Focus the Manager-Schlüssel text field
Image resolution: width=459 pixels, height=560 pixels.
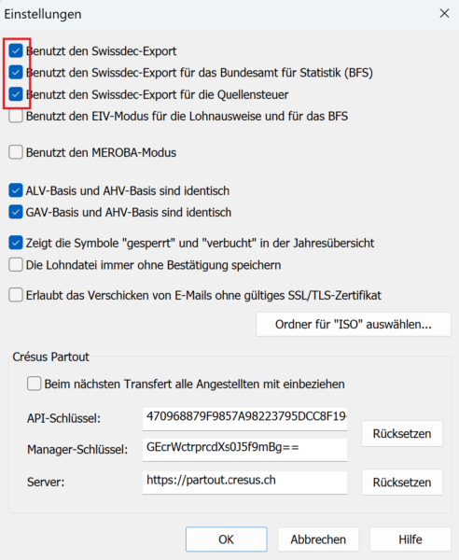tap(244, 449)
